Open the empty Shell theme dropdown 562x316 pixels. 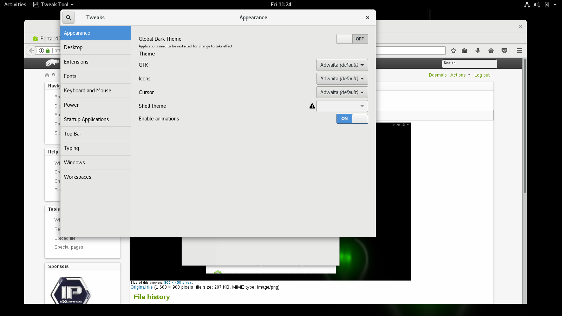tap(342, 106)
